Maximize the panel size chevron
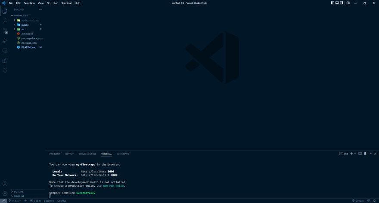This screenshot has height=203, width=379. [x=370, y=154]
